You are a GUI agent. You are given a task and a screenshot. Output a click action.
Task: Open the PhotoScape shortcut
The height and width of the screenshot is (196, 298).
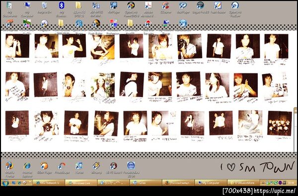pos(62,168)
